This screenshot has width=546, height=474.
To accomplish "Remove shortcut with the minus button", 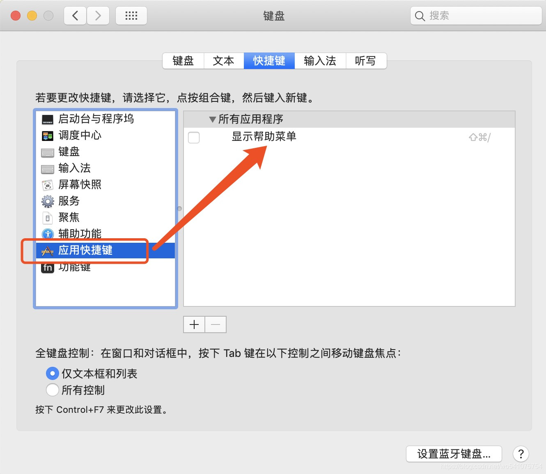I will tap(216, 324).
